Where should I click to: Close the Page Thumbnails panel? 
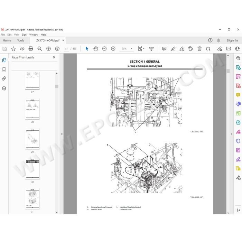coord(54,57)
